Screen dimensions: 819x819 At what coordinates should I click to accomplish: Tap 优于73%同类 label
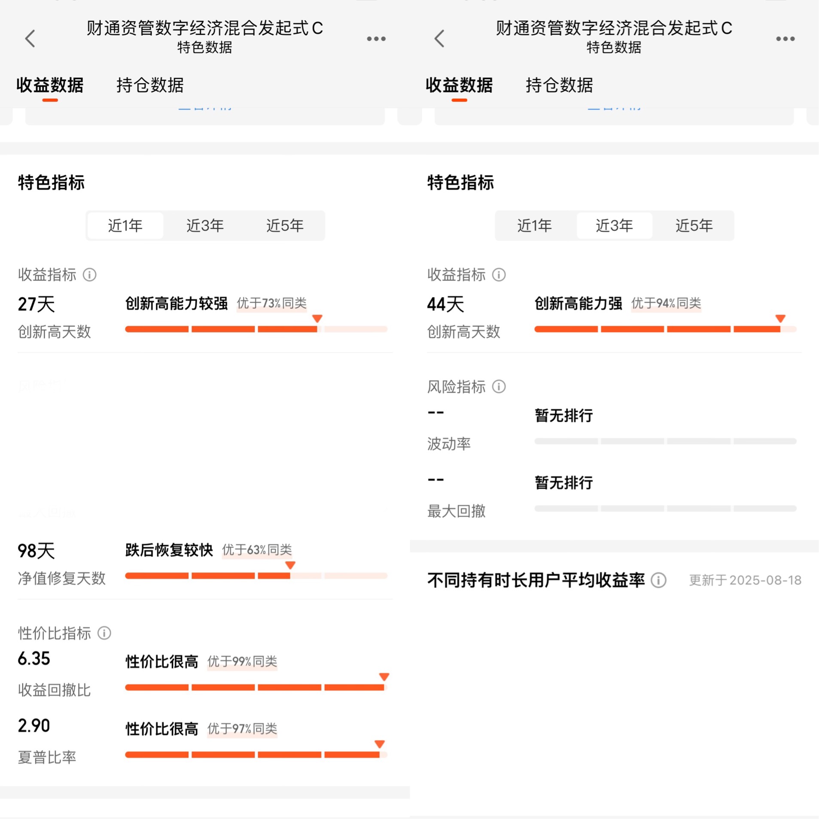pyautogui.click(x=271, y=303)
